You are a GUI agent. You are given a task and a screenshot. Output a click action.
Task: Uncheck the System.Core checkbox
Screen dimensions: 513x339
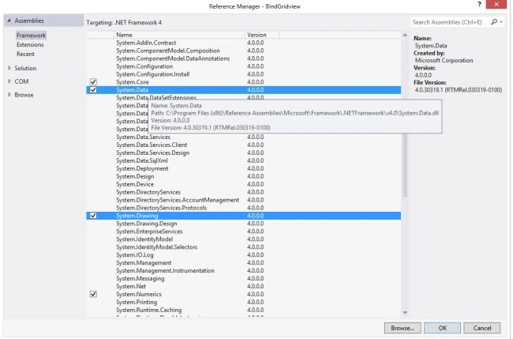[93, 82]
